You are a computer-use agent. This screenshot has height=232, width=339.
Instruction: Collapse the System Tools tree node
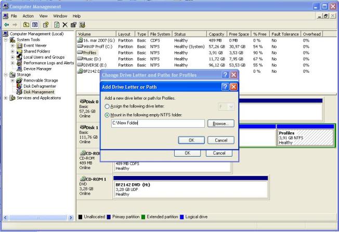tap(6, 40)
